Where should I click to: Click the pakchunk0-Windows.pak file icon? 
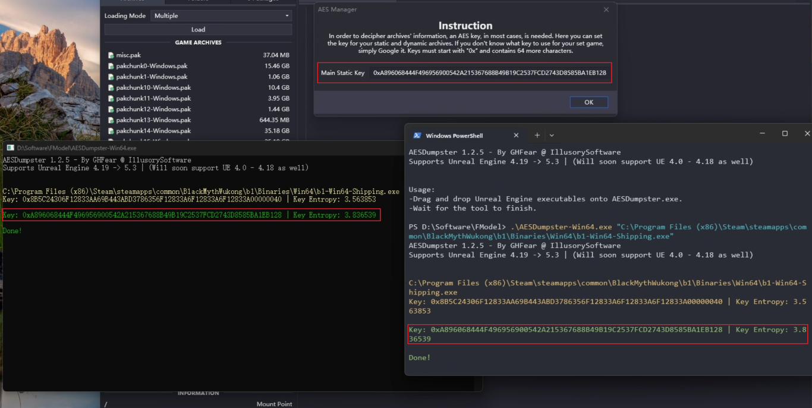111,66
